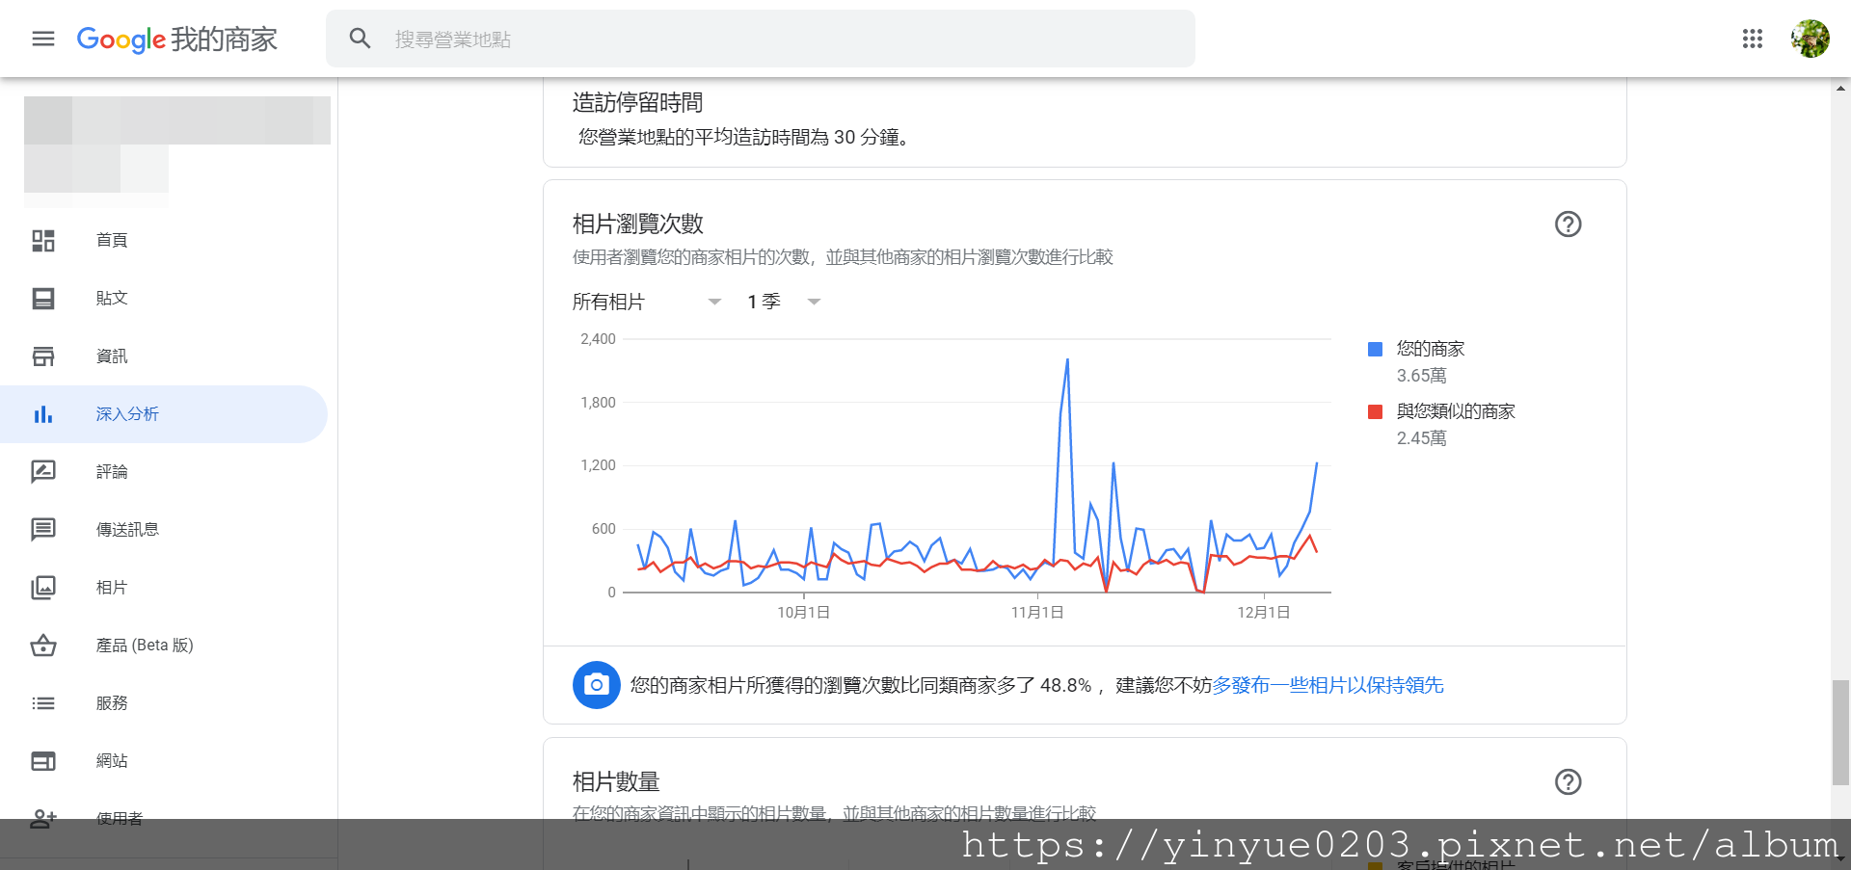The width and height of the screenshot is (1851, 870).
Task: Open the hamburger main menu
Action: click(x=43, y=39)
